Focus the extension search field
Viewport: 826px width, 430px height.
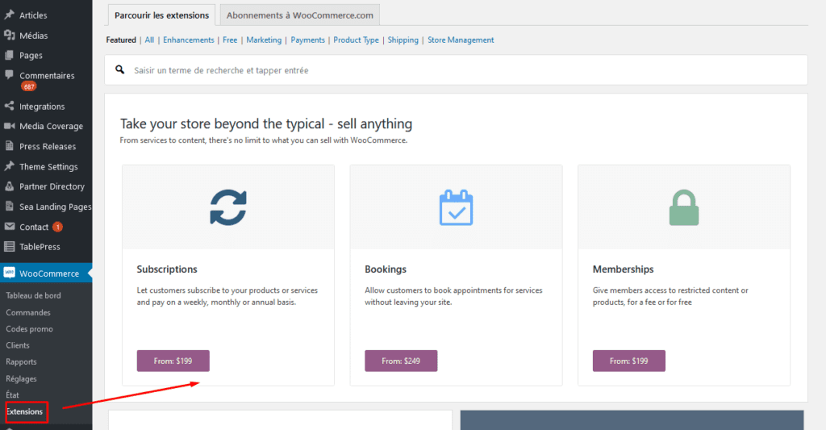[x=457, y=70]
